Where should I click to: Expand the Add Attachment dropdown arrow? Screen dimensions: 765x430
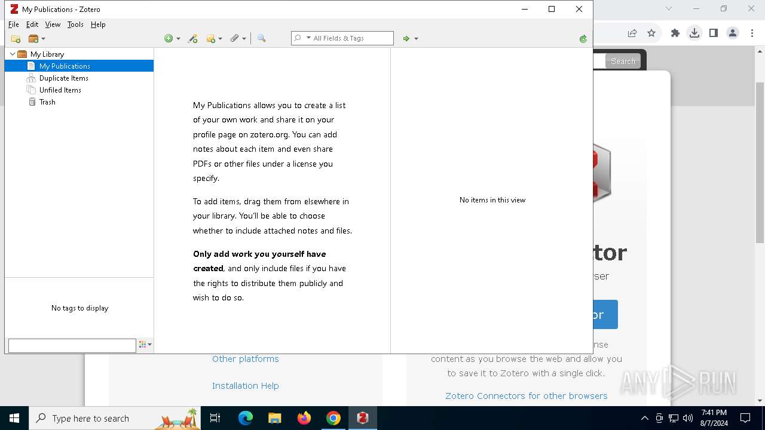click(x=244, y=39)
